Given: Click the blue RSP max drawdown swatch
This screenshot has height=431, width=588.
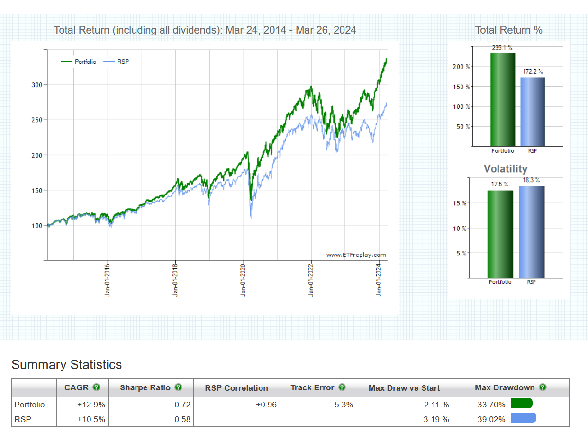Looking at the screenshot, I should pyautogui.click(x=523, y=418).
